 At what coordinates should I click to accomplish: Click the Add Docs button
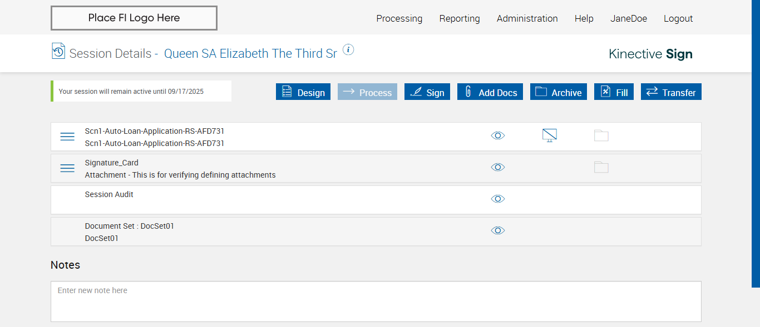coord(491,92)
